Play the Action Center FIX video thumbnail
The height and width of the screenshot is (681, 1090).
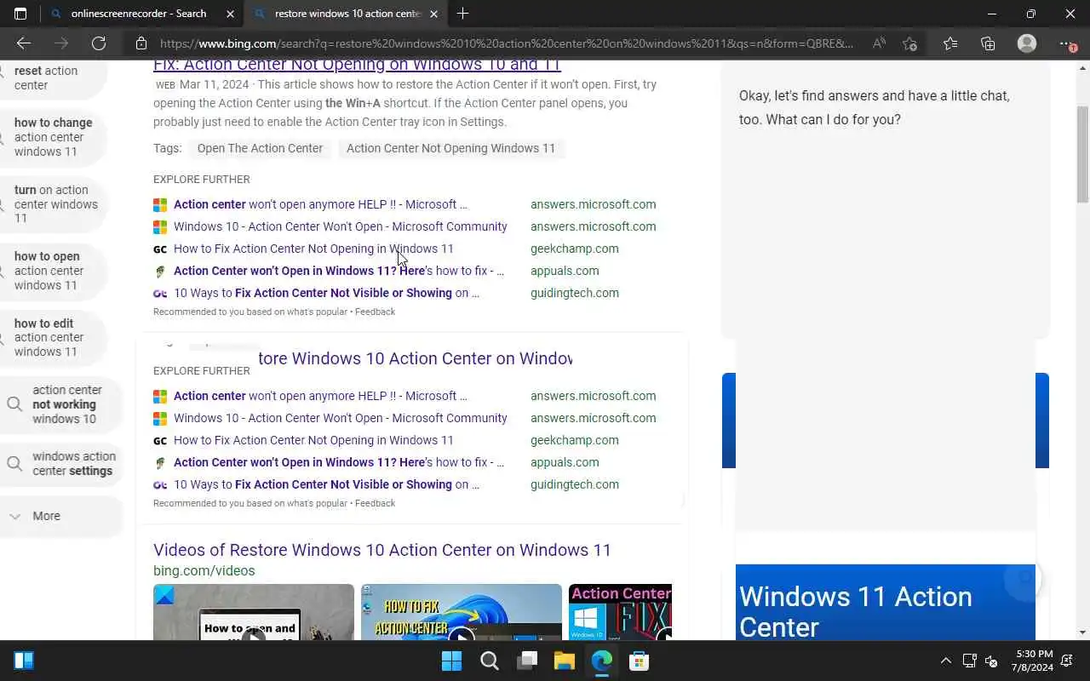click(621, 612)
